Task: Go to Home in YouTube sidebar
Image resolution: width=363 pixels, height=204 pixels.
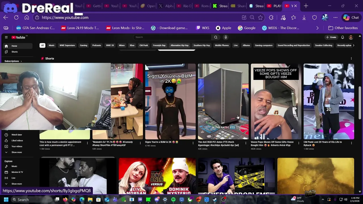Action: click(17, 46)
